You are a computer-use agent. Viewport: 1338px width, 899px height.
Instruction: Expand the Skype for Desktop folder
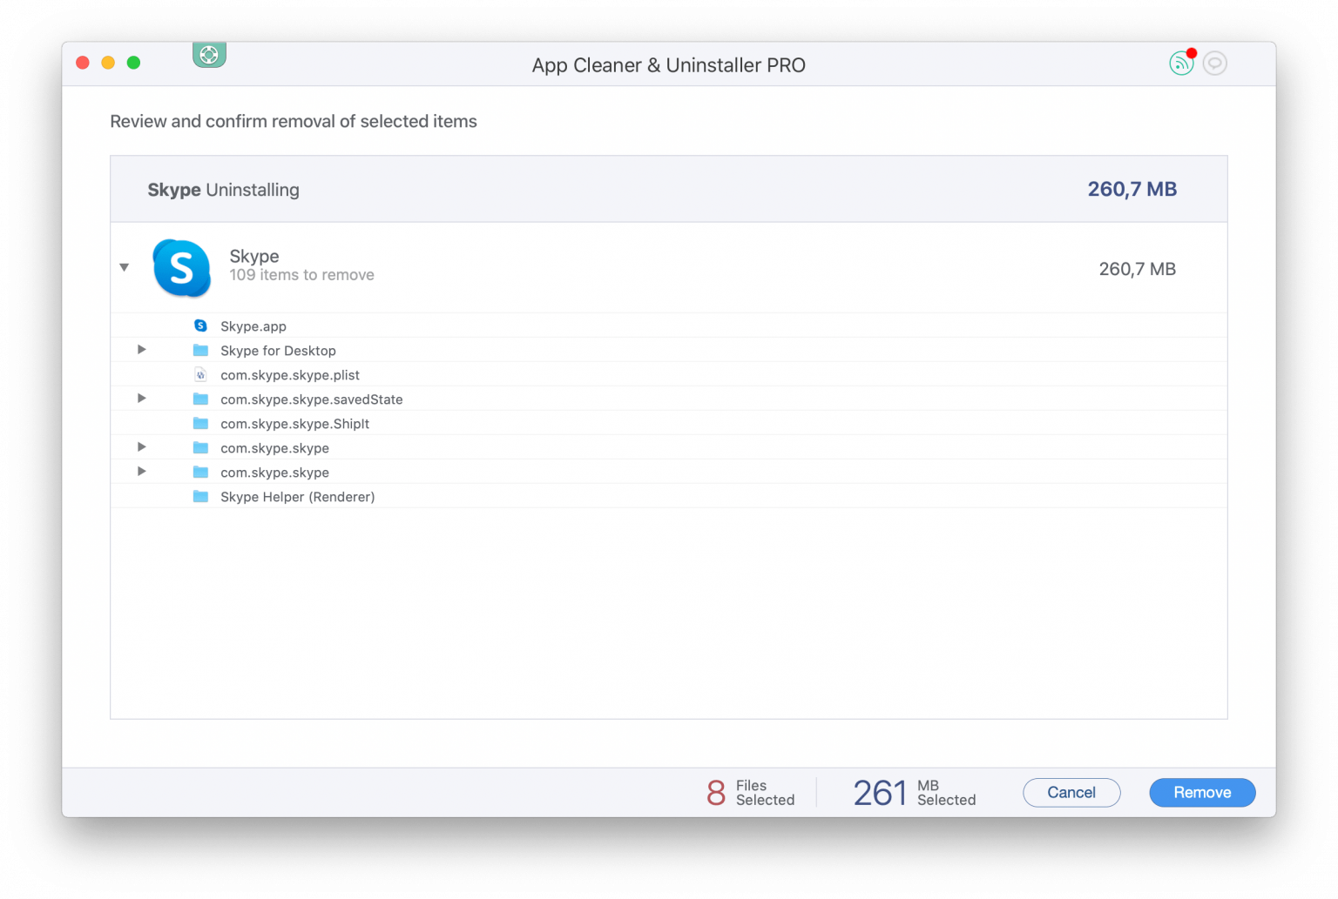pyautogui.click(x=141, y=350)
